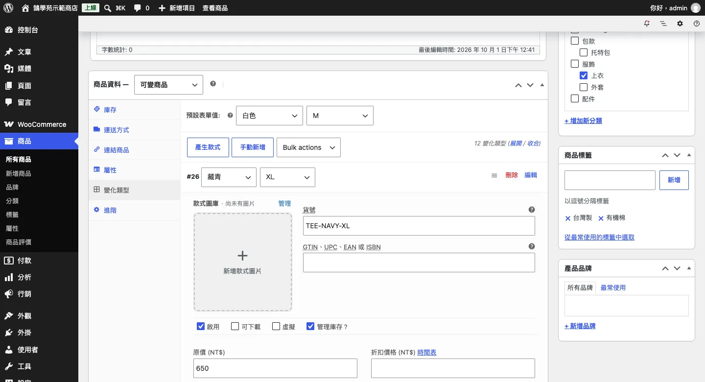Uncheck the 上衣 category checkbox
The image size is (705, 382).
584,75
